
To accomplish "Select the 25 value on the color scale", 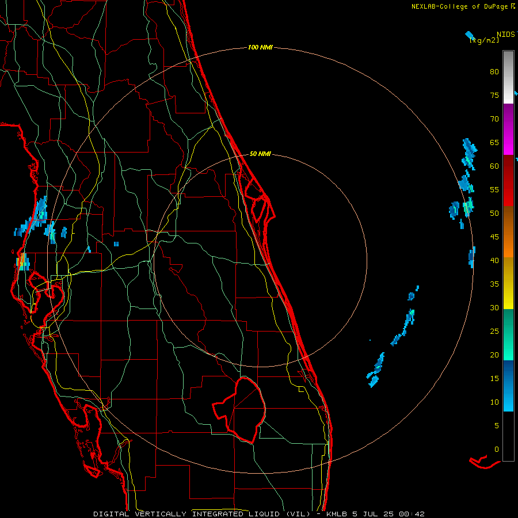I will click(x=494, y=331).
